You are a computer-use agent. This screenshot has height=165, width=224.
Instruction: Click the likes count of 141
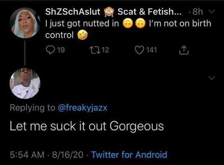tap(151, 50)
